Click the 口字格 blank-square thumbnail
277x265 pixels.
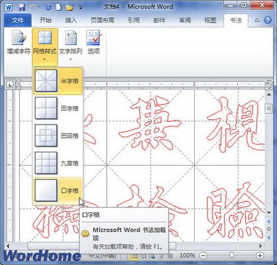(x=46, y=190)
